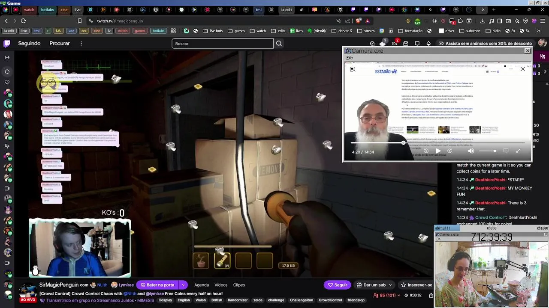
Task: Click the Twitch sidebar expand arrow
Action: 7,57
